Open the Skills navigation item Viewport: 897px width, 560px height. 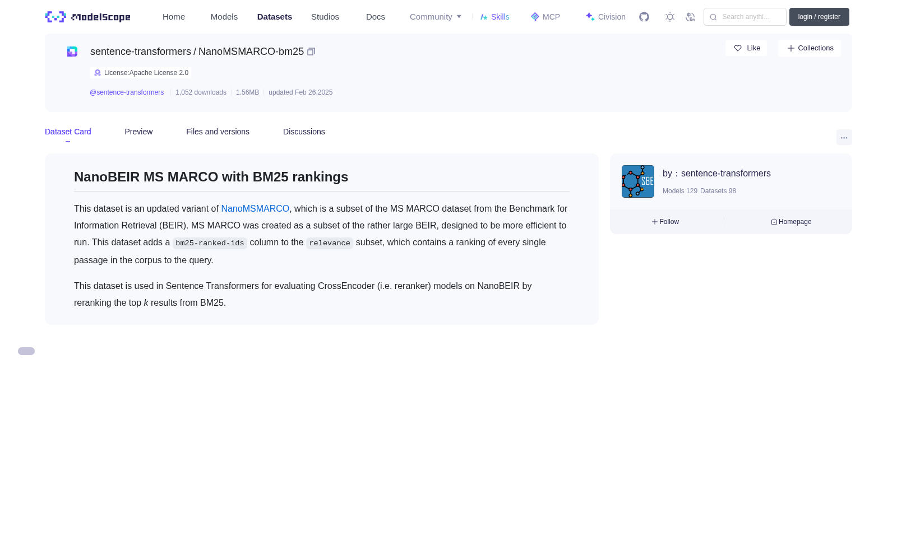click(x=494, y=17)
